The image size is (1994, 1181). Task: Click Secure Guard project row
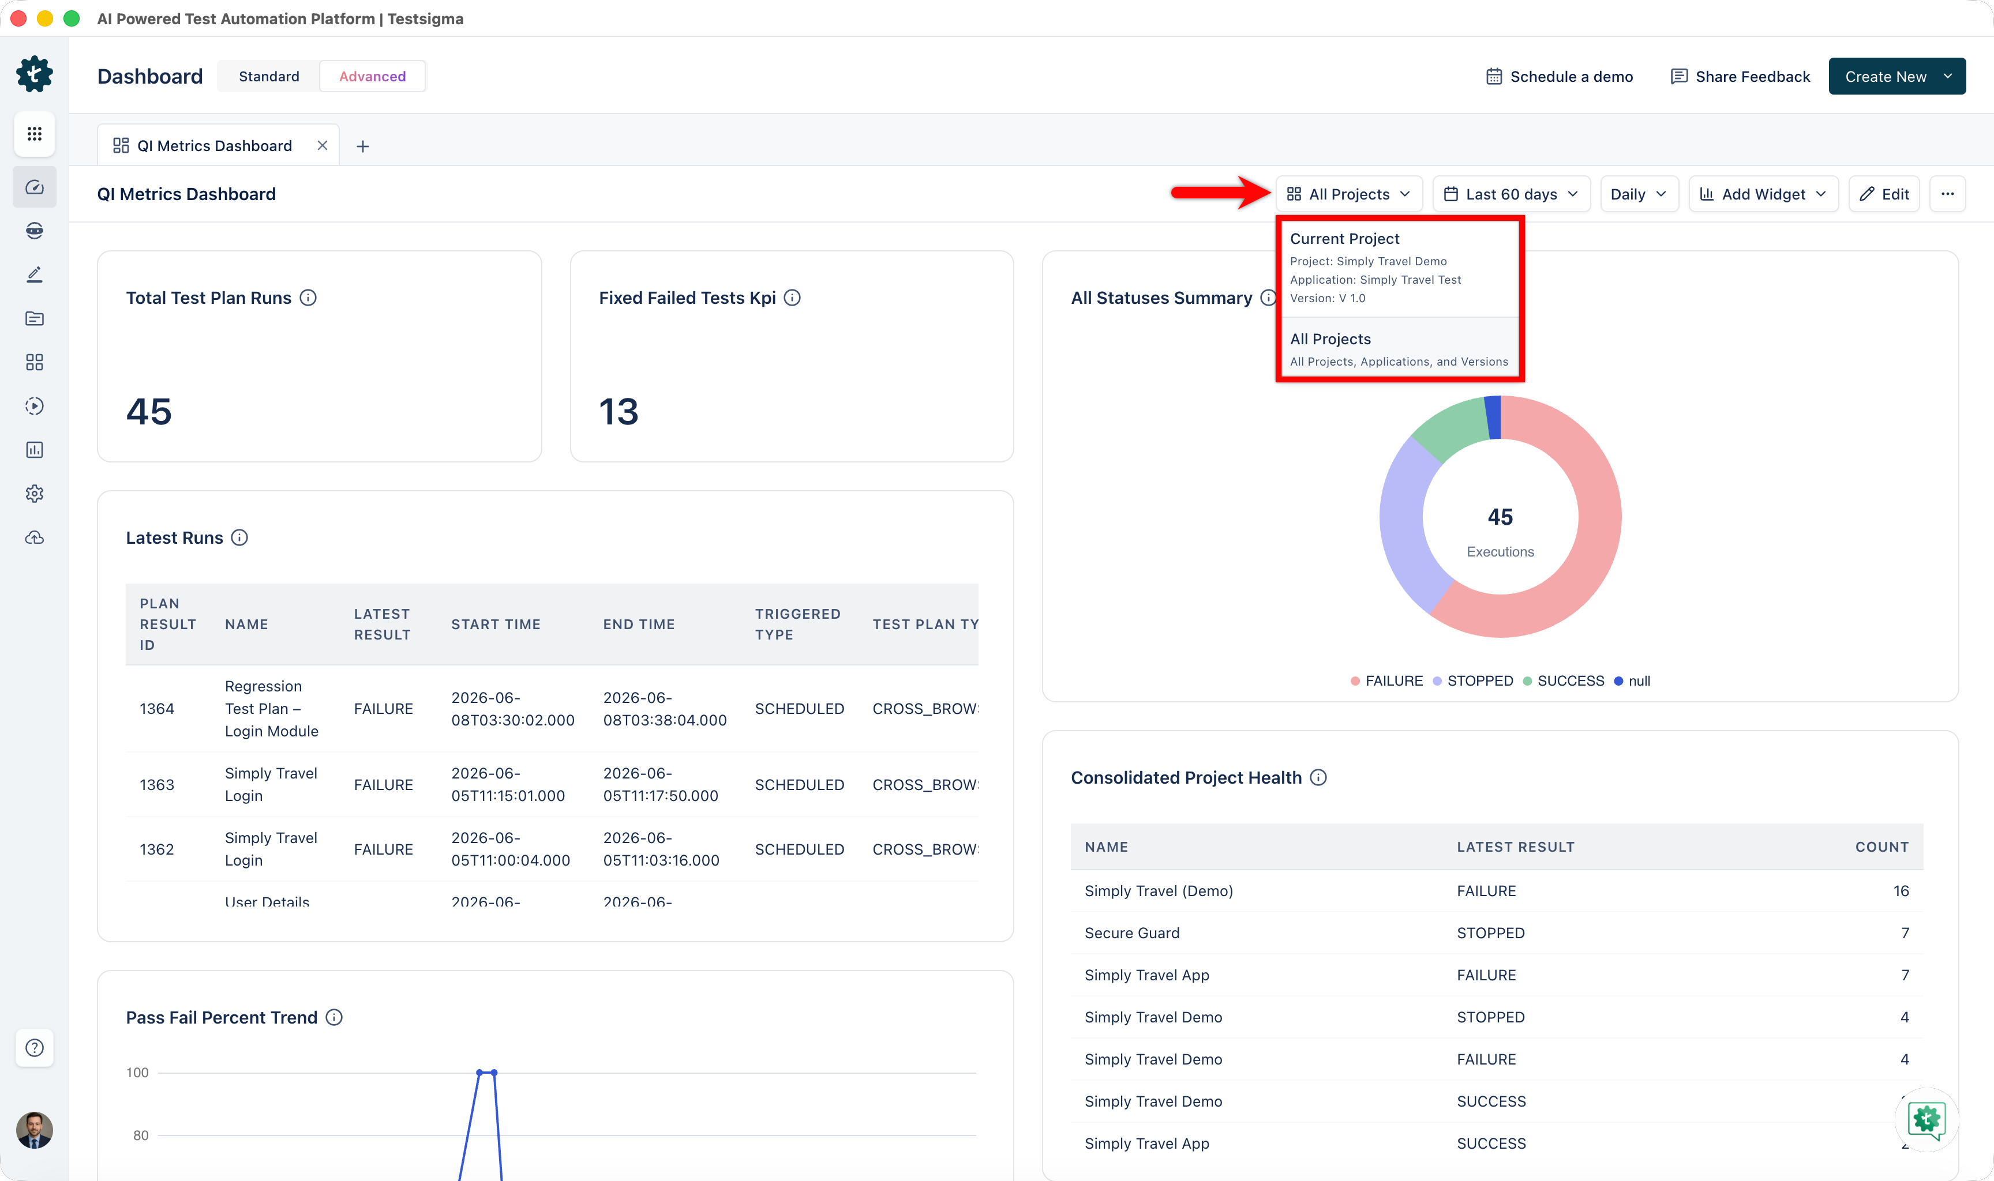[1497, 932]
